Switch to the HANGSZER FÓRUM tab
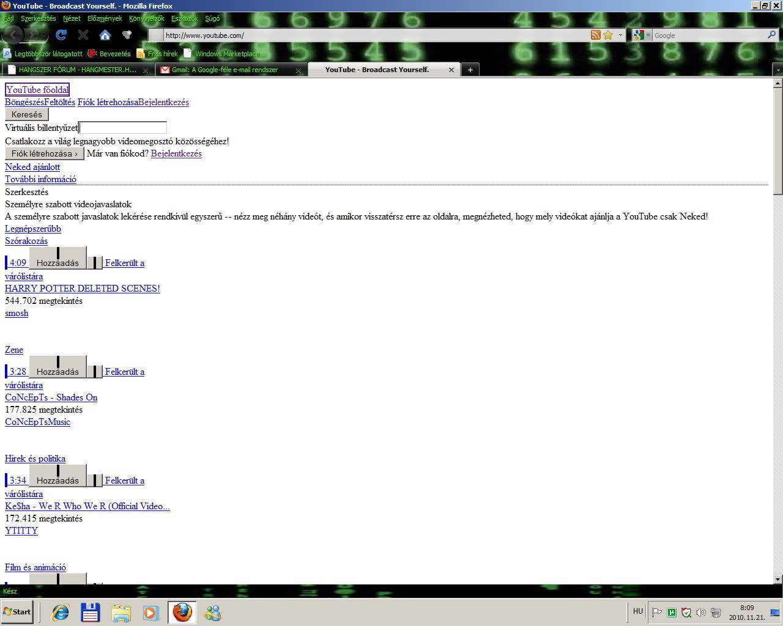This screenshot has width=783, height=626. 78,70
